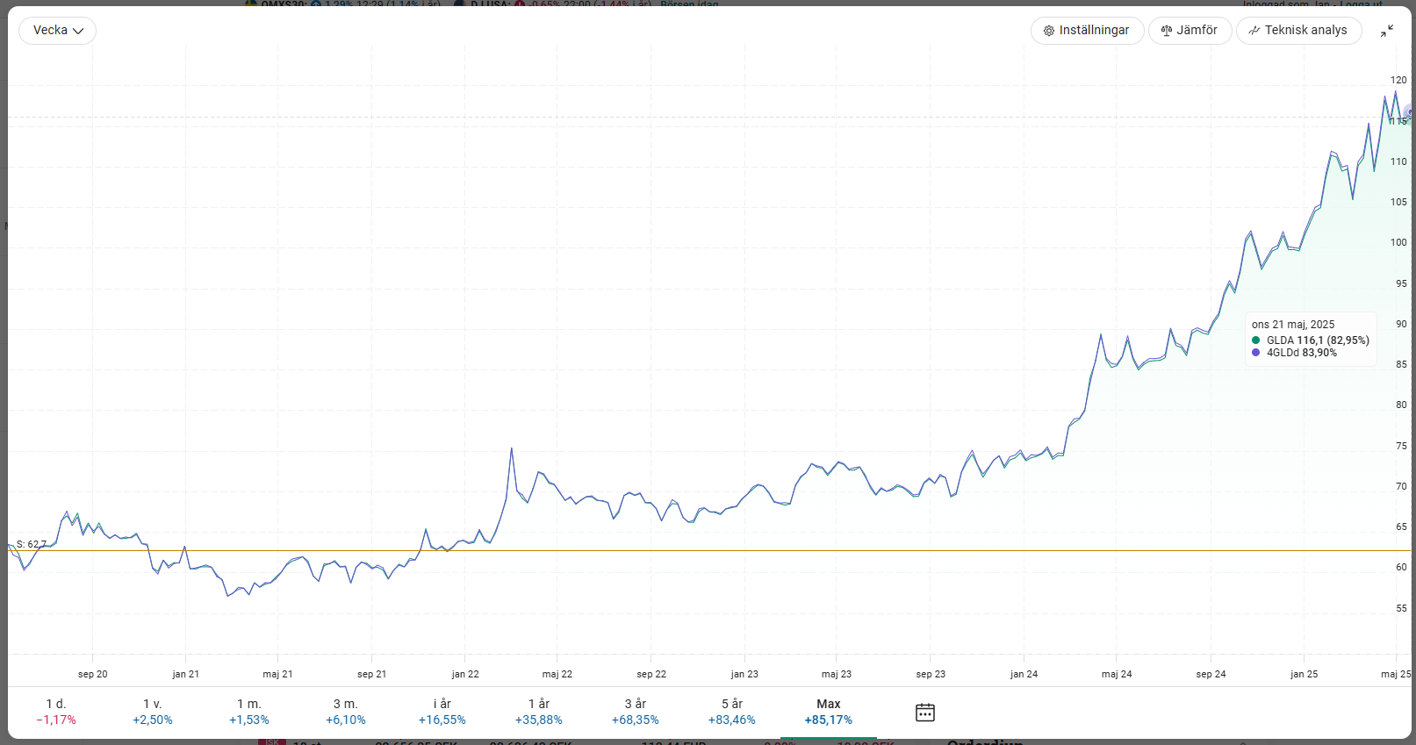Click the S: 62,7 reference line label
The width and height of the screenshot is (1416, 745).
[x=32, y=544]
